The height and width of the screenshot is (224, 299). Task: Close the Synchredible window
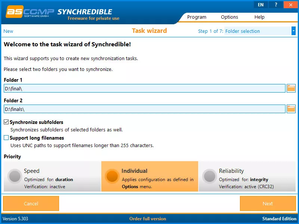click(291, 5)
